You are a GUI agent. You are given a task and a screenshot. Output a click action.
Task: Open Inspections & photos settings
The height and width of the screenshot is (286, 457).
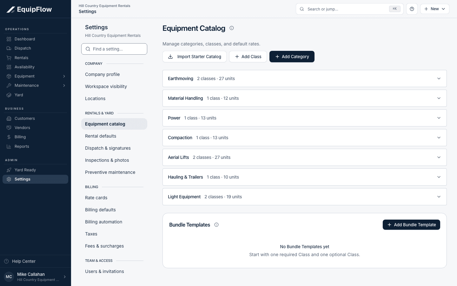[114, 160]
